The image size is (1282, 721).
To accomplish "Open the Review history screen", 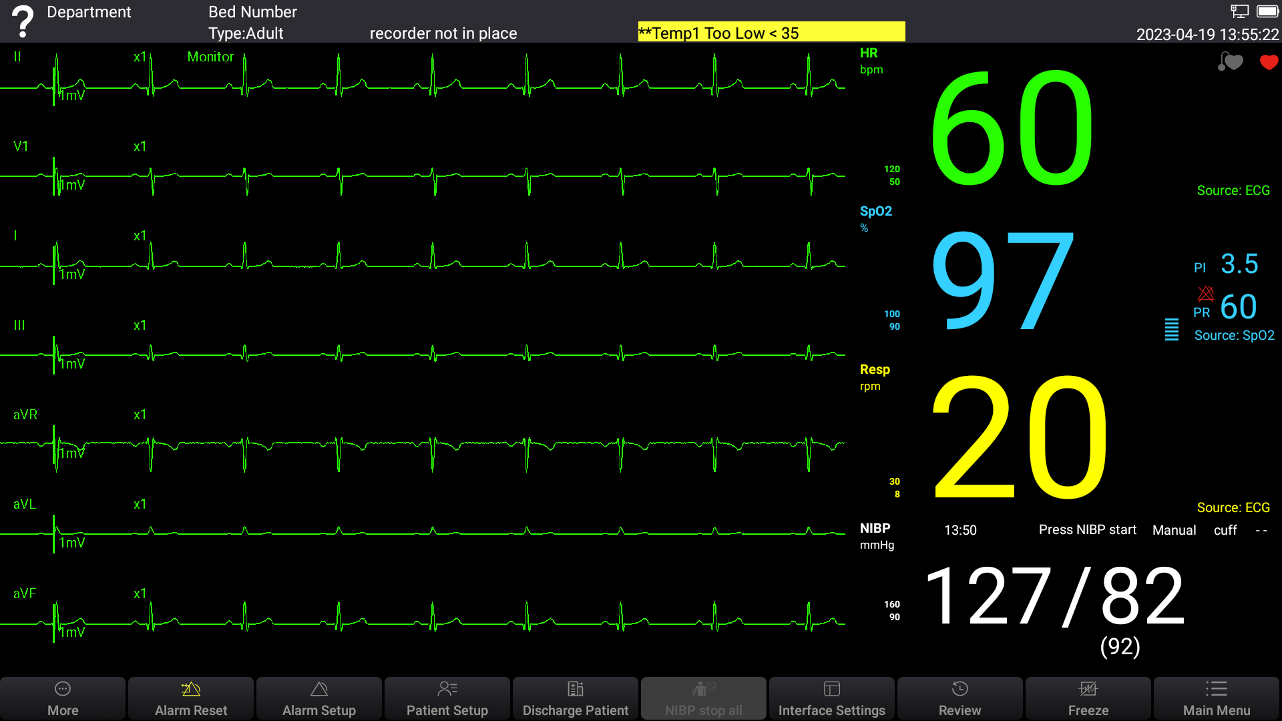I will 960,698.
